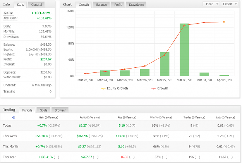Click Today's win percentage 66%

[155, 125]
